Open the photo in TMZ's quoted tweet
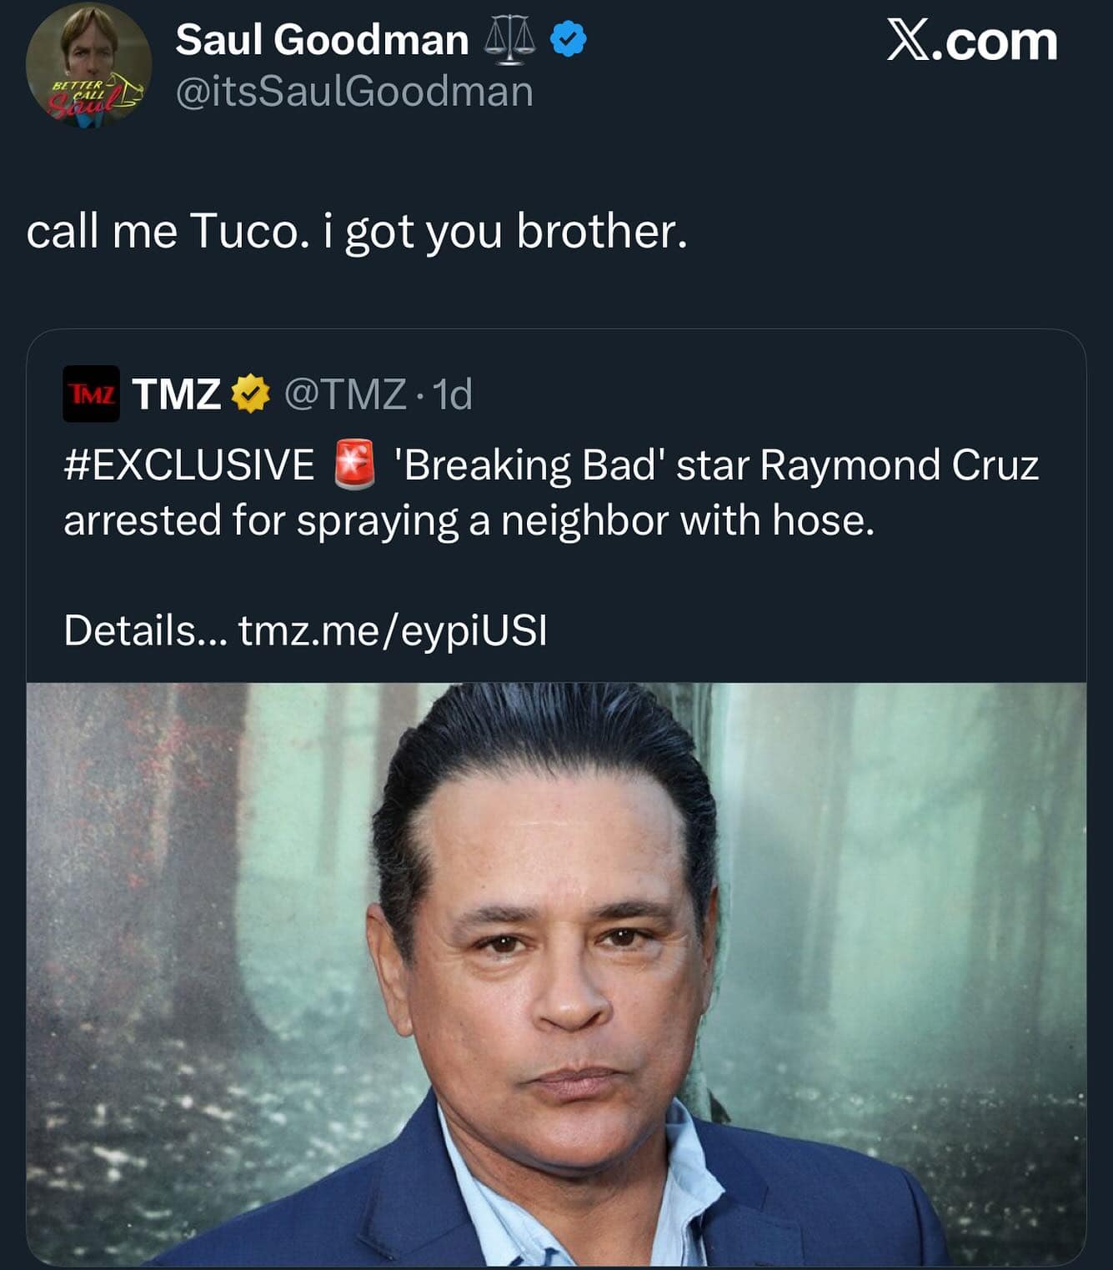Image resolution: width=1113 pixels, height=1270 pixels. [x=556, y=973]
